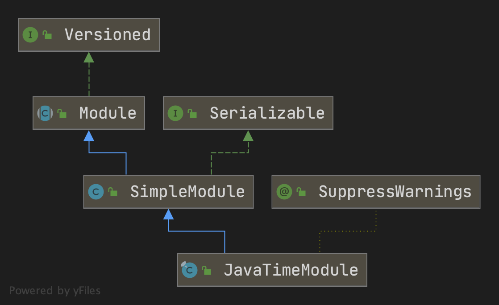Click the annotation icon beside SuppressWarnings

[284, 192]
